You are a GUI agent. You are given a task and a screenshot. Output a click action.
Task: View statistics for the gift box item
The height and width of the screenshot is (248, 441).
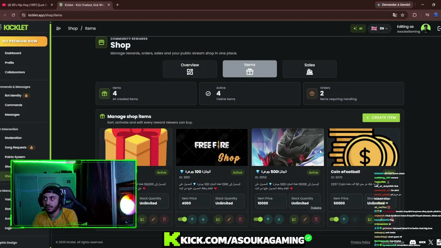142,219
